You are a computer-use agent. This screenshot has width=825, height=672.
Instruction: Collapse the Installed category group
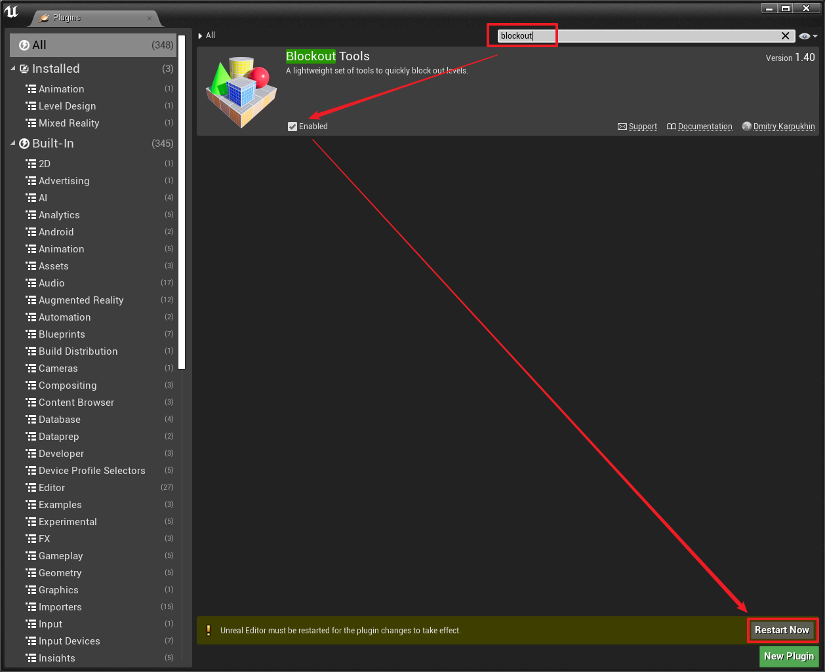(13, 68)
